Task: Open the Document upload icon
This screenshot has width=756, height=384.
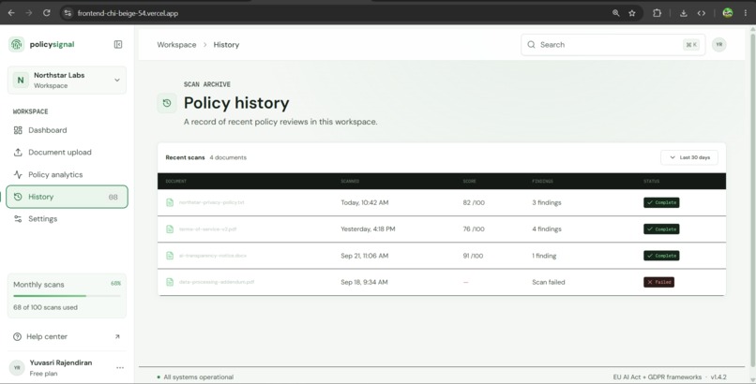Action: click(18, 152)
